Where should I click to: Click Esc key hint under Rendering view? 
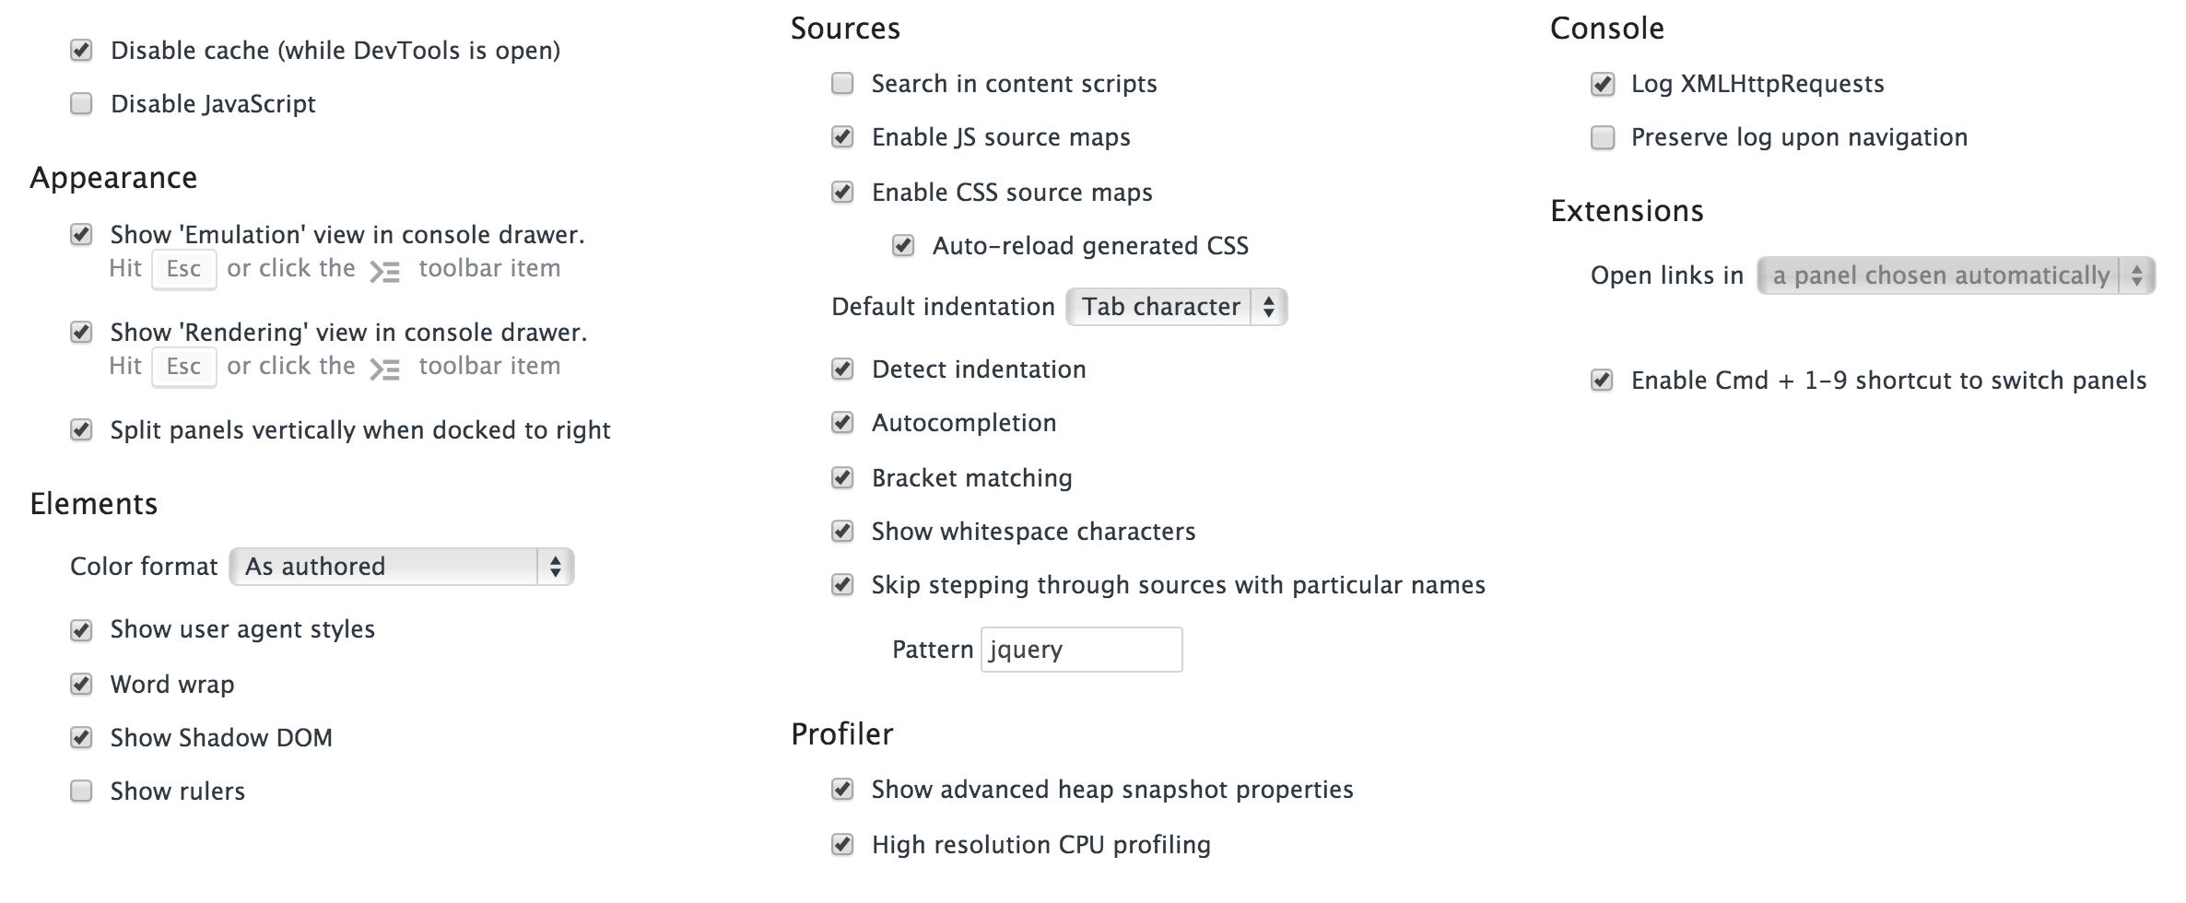click(x=184, y=367)
